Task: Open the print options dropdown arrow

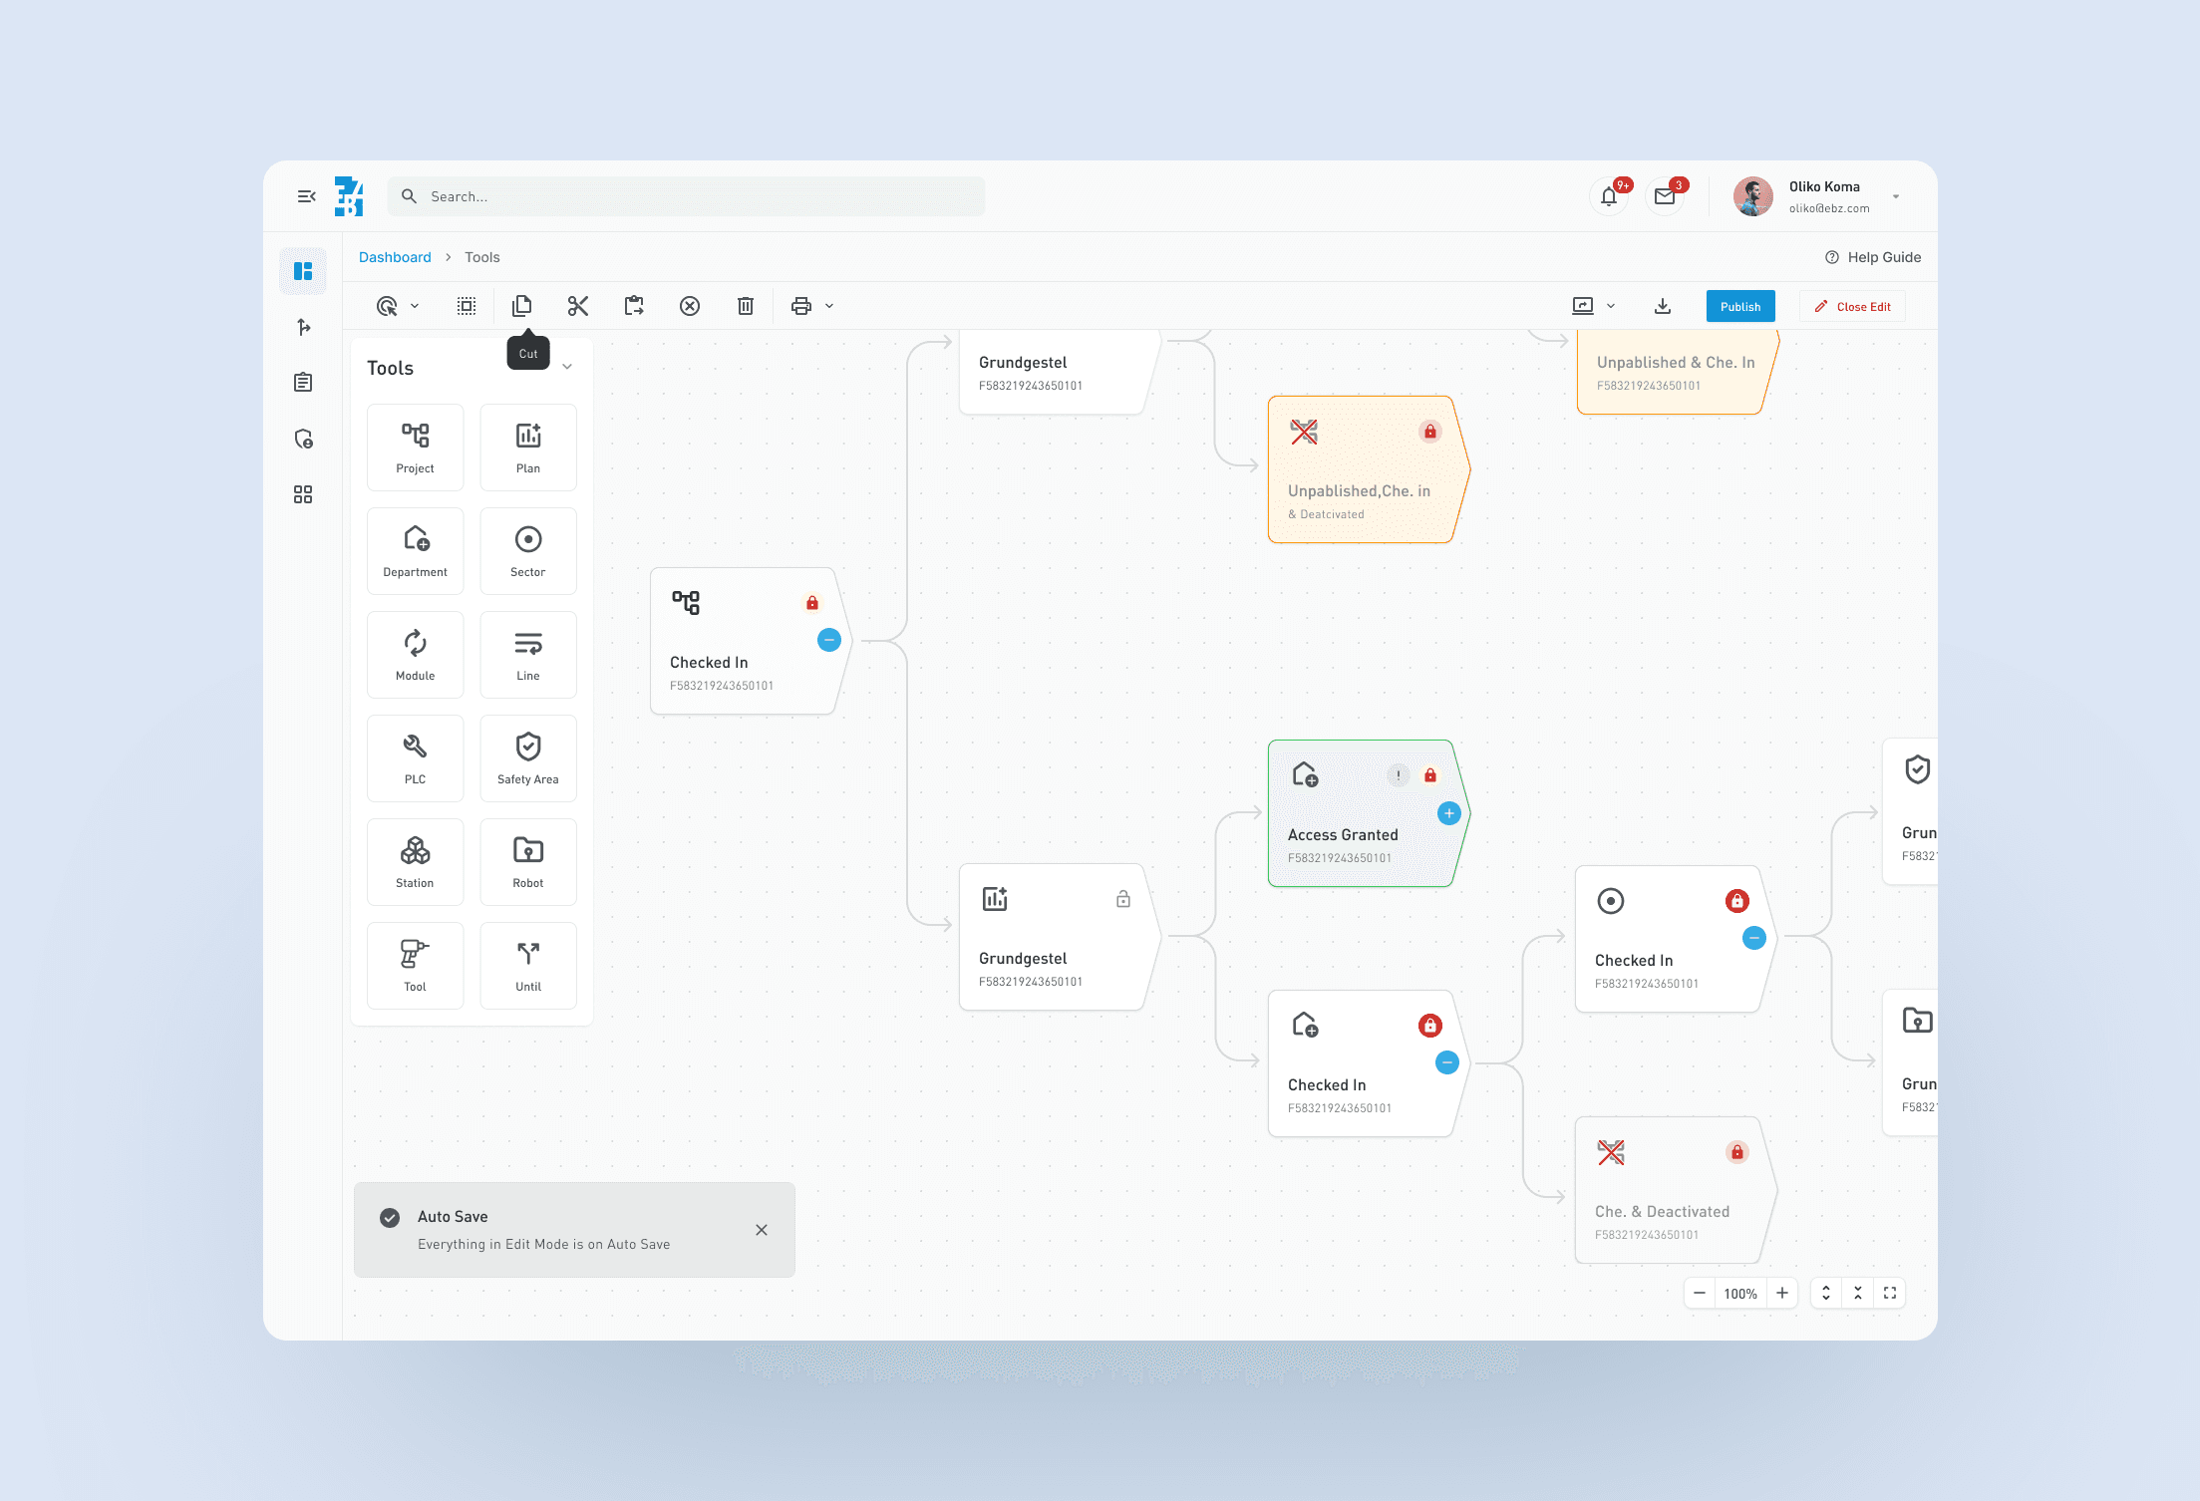Action: (829, 306)
